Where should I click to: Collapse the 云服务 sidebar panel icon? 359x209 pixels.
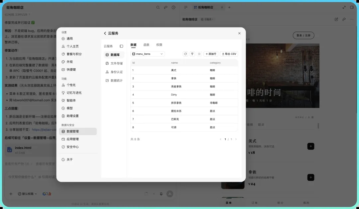(x=121, y=46)
